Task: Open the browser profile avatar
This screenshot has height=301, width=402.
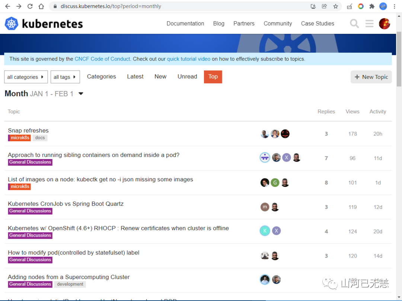Action: coord(383,6)
